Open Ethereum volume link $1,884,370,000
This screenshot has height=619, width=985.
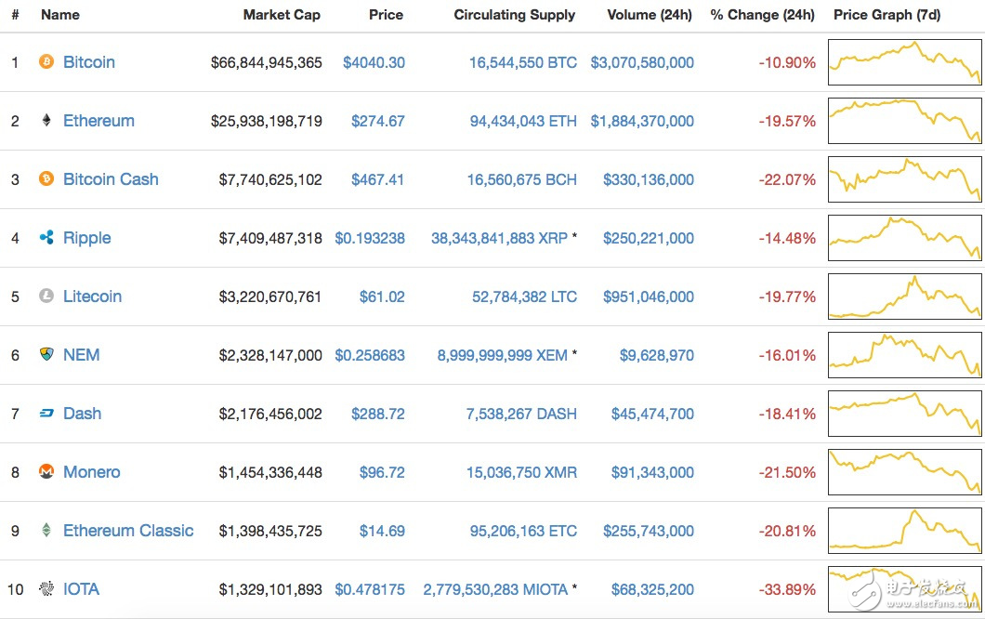(x=642, y=121)
